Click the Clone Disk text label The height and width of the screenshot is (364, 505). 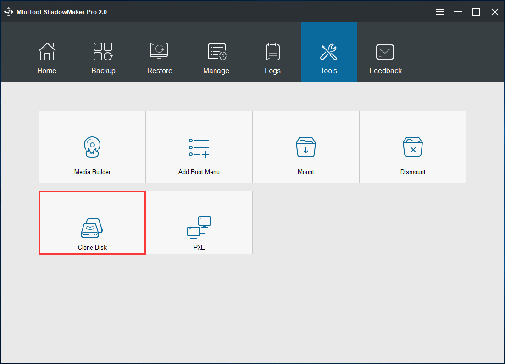click(x=92, y=247)
